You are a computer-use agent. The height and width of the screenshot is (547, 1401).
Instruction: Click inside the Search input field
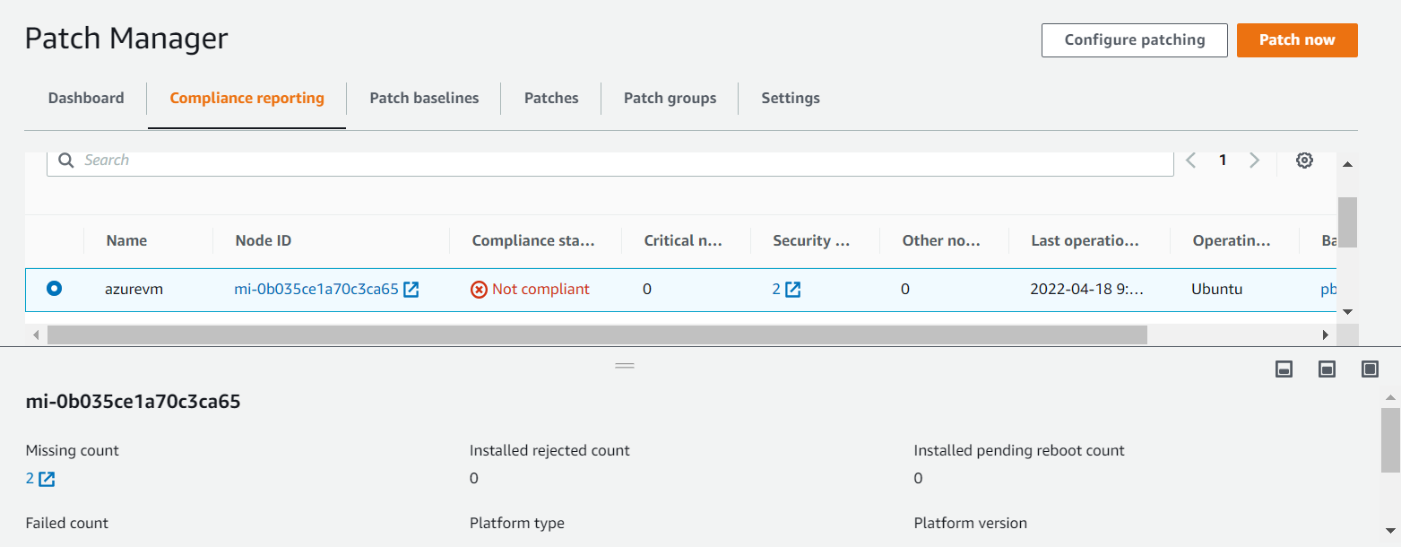[x=359, y=161]
